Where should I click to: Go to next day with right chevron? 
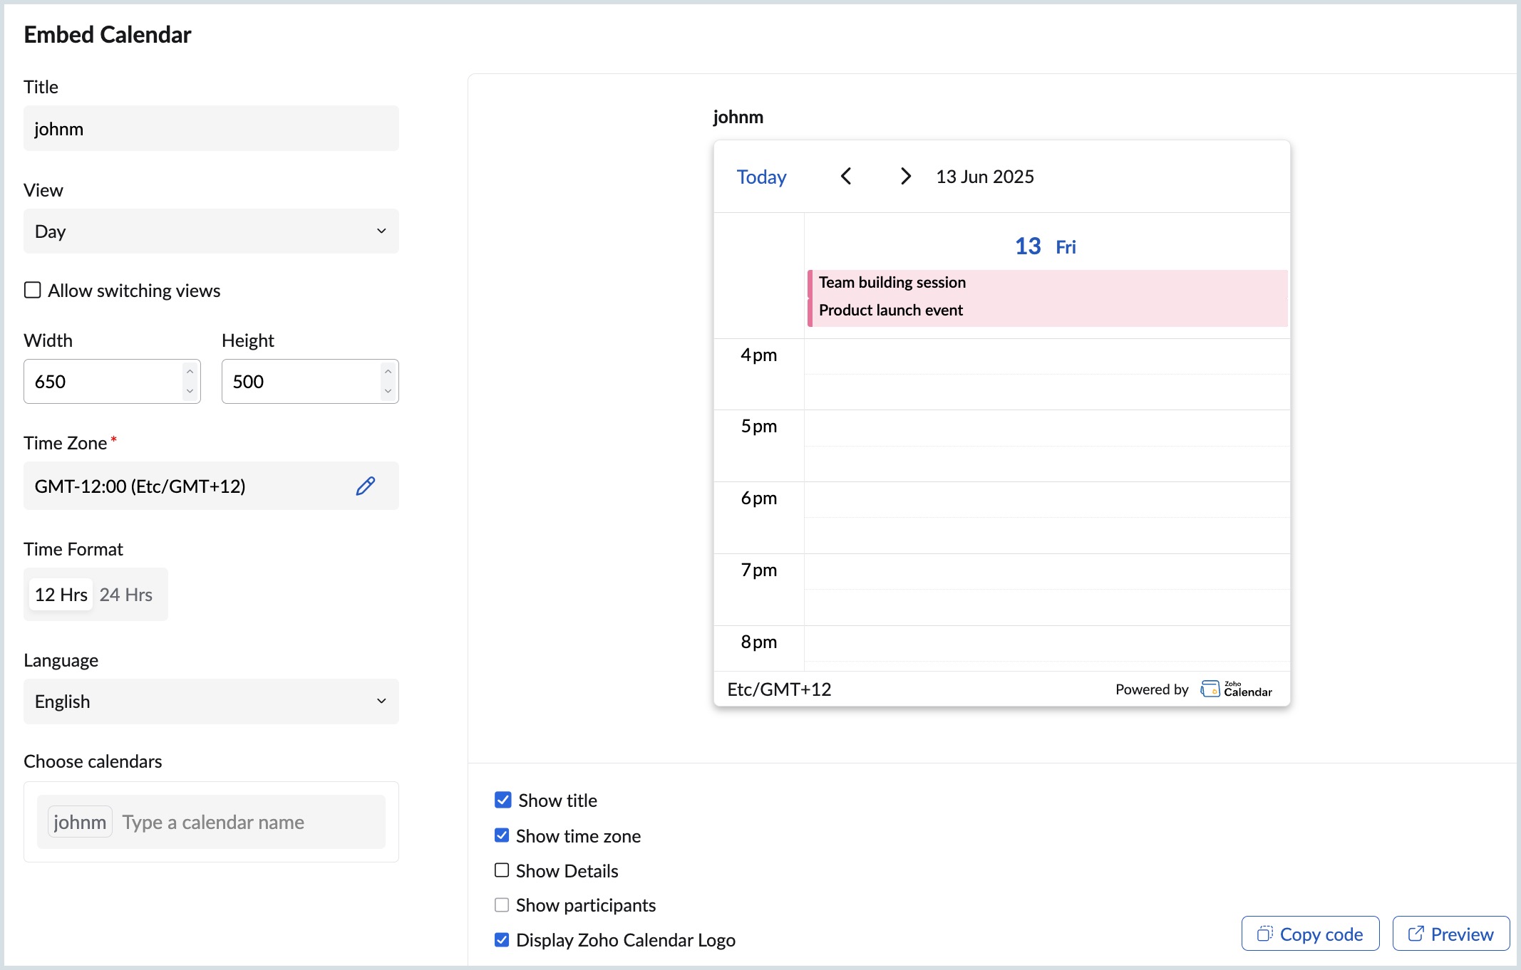905,176
